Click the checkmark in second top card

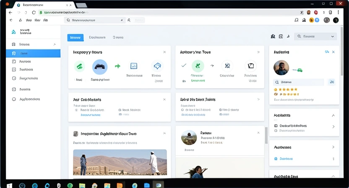click(x=183, y=65)
